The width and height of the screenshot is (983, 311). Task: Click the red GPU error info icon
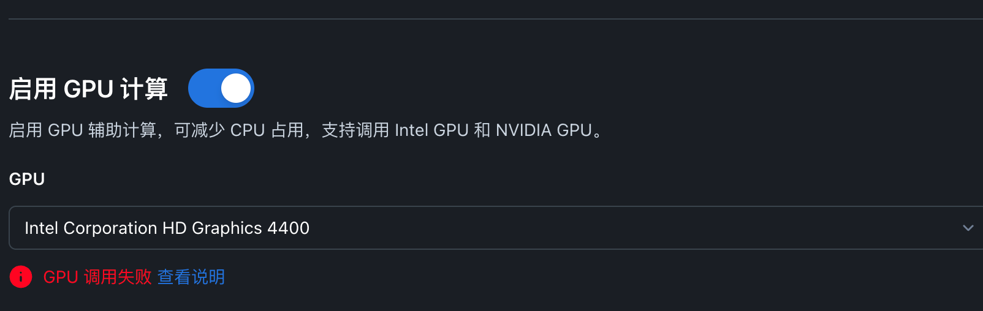[21, 277]
